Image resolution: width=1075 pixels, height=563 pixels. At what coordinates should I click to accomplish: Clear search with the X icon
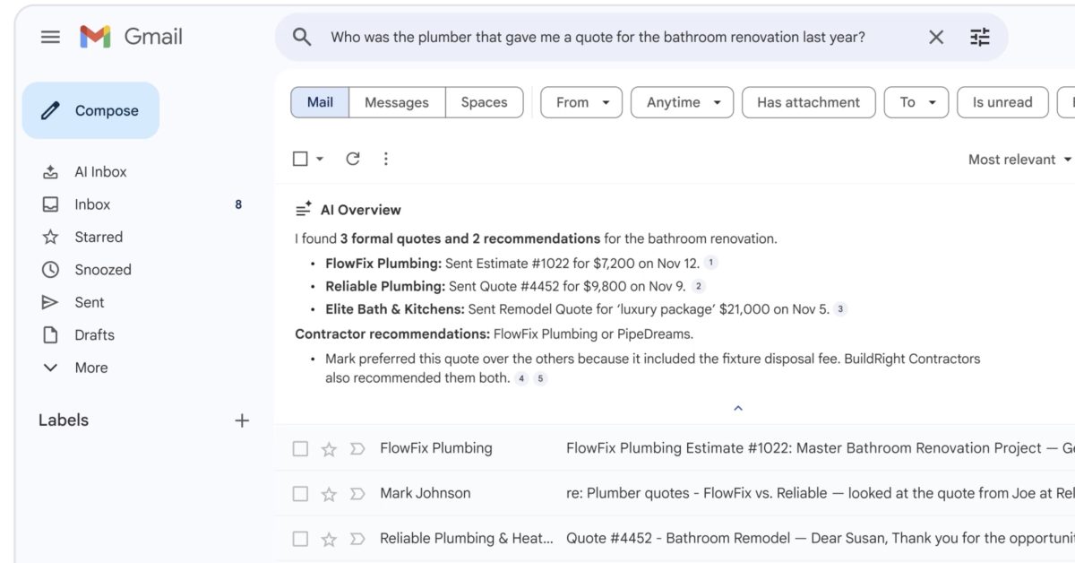coord(935,37)
